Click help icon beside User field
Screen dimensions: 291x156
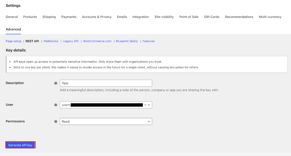(56, 105)
